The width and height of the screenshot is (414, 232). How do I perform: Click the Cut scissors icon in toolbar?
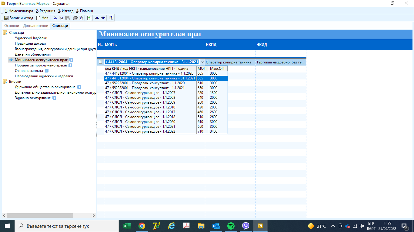tap(55, 18)
